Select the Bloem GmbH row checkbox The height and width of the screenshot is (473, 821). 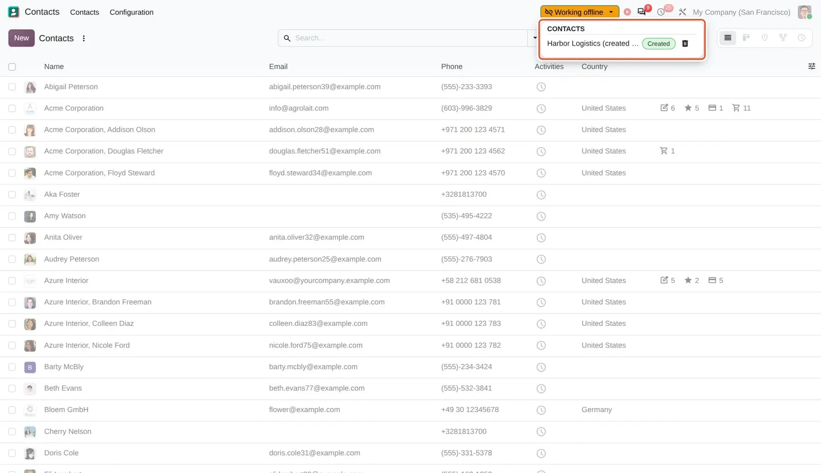pyautogui.click(x=12, y=410)
